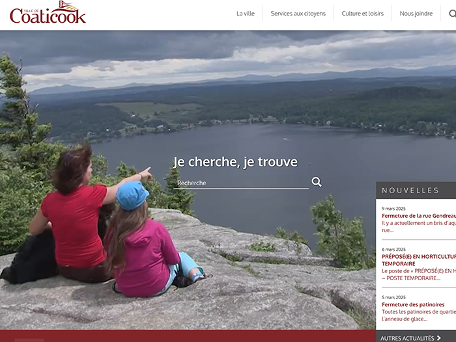
Task: Open the Préposé(e) en horticulture job posting
Action: 419,260
